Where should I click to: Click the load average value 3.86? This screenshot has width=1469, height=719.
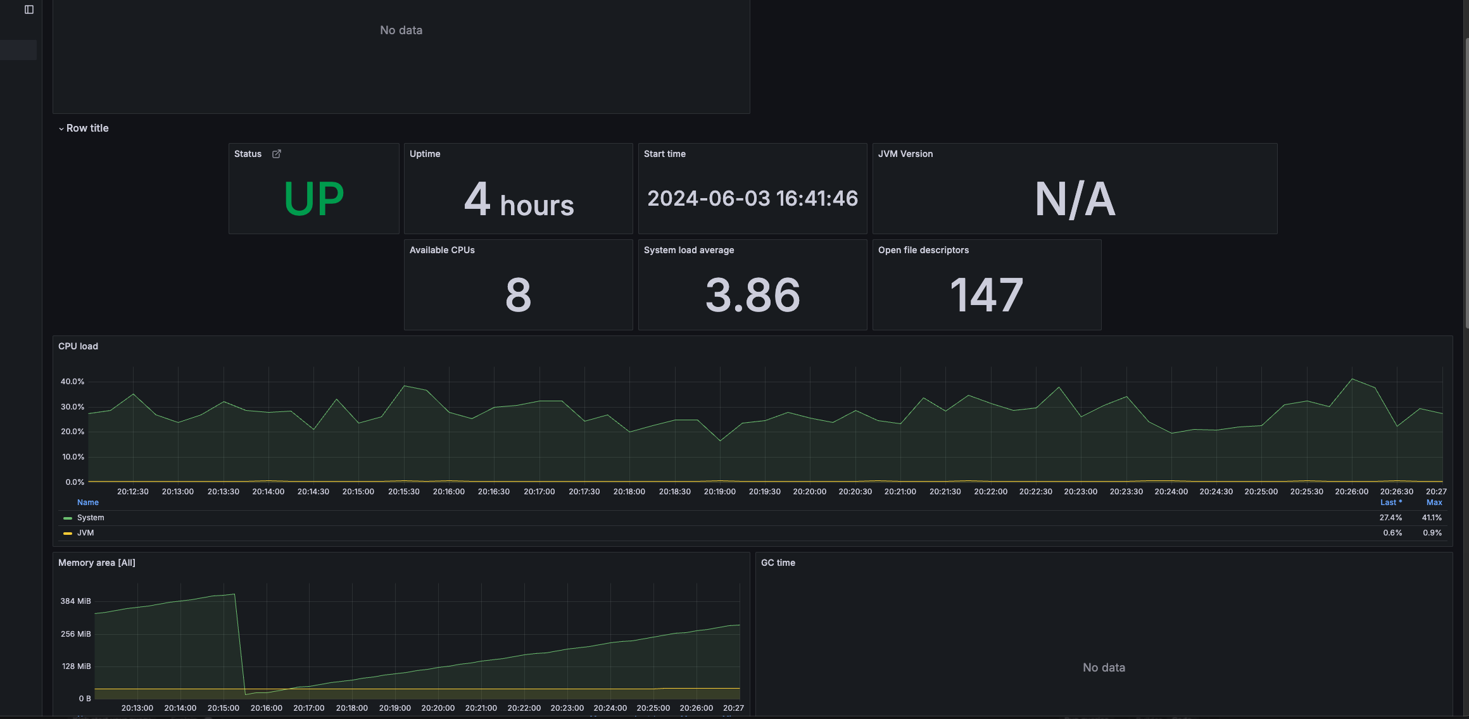(x=753, y=295)
